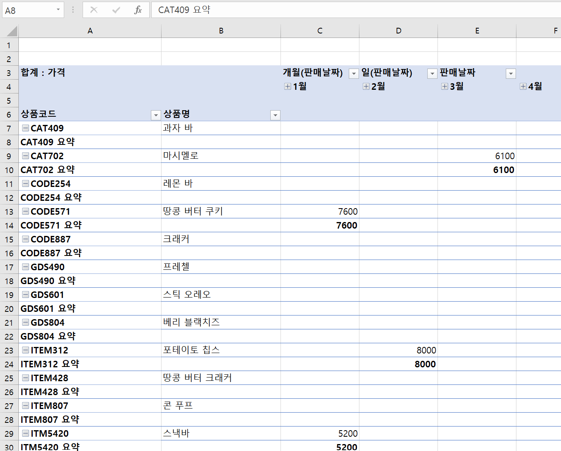Select row 3 header
561x451 pixels.
pos(9,73)
